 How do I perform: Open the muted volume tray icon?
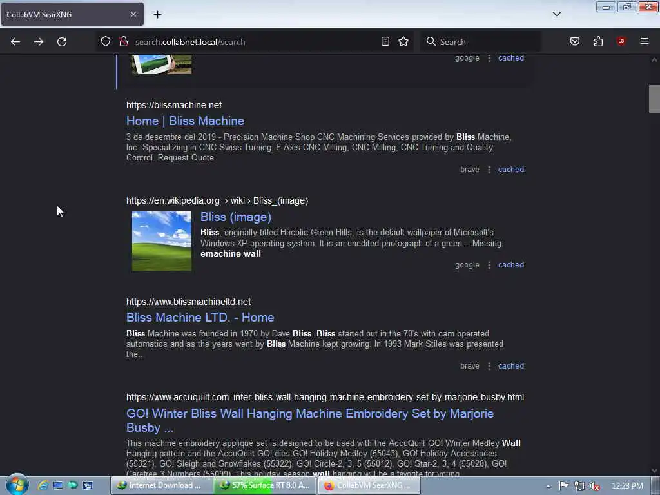595,486
